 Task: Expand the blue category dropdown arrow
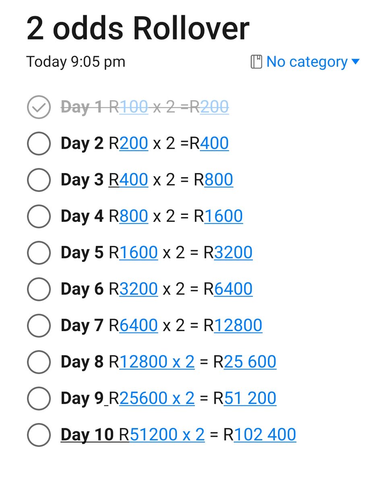[x=355, y=62]
